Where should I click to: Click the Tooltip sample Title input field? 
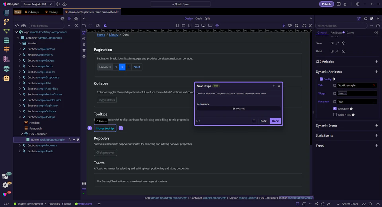point(355,85)
